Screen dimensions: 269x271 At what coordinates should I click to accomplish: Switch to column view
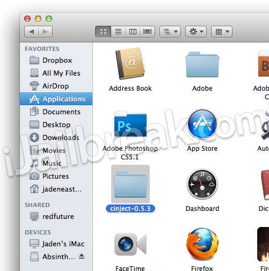click(x=133, y=32)
